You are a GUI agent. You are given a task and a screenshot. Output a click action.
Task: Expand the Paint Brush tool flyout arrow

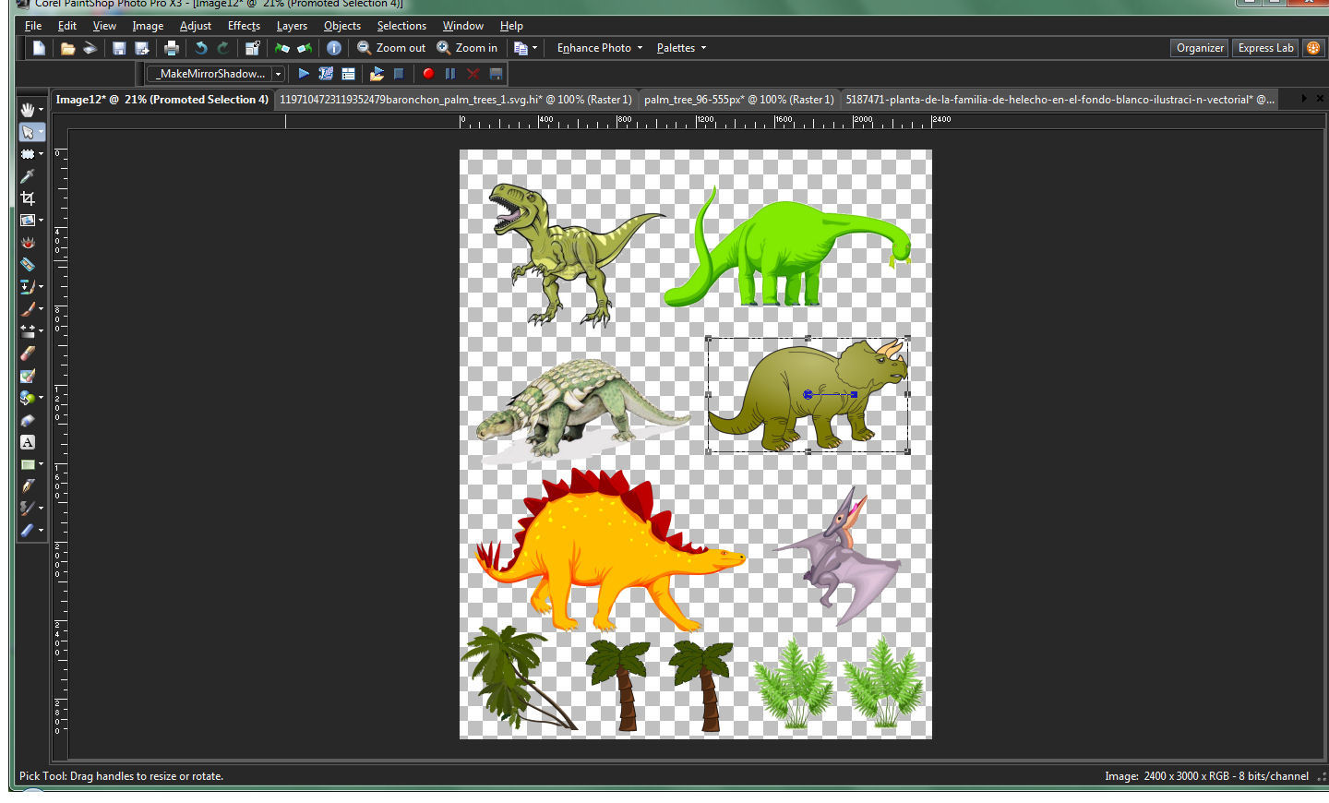[41, 309]
